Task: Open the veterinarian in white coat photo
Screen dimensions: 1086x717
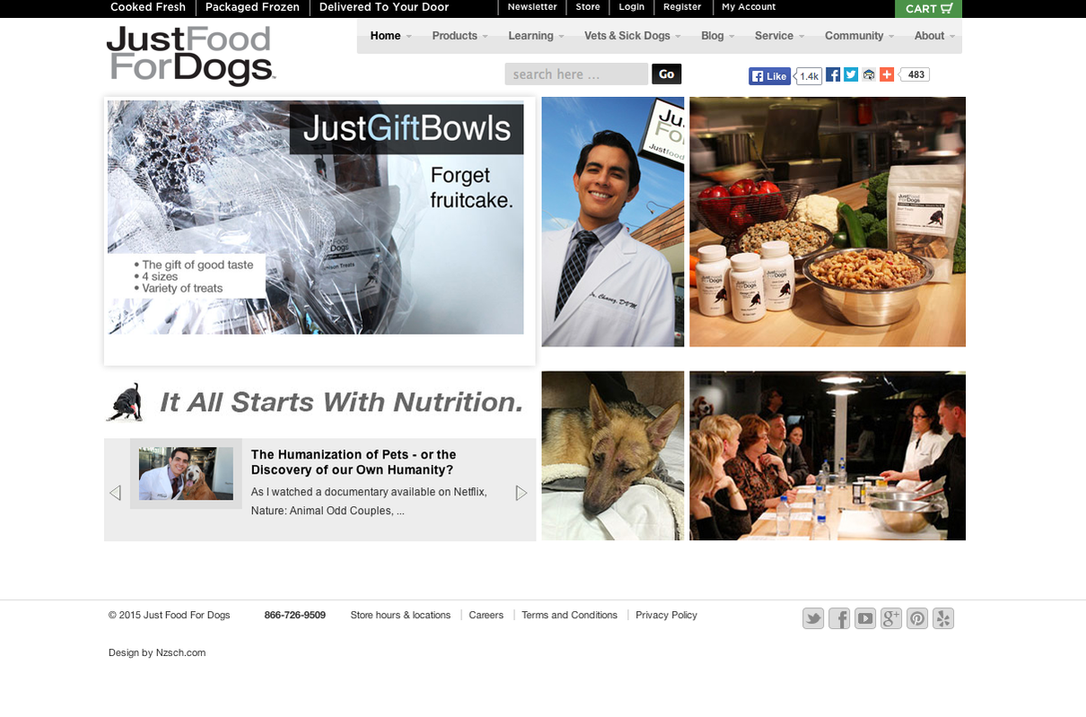Action: [x=613, y=222]
